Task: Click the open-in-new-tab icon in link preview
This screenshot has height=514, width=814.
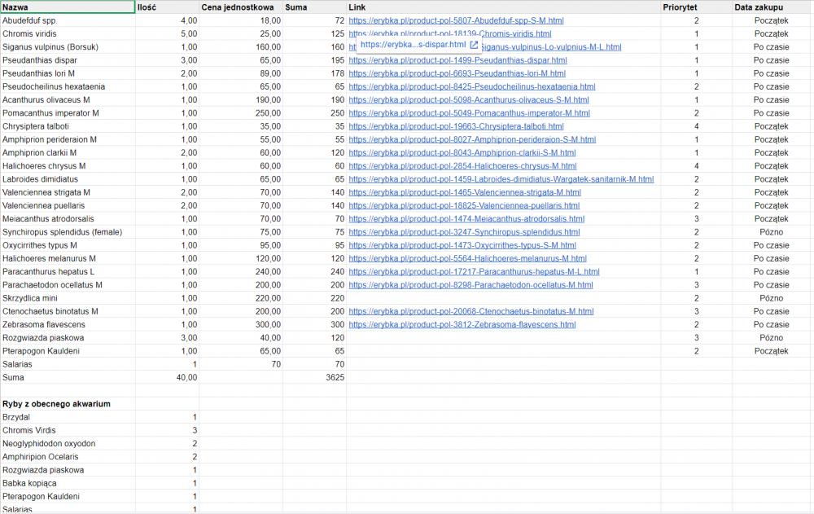Action: [474, 45]
